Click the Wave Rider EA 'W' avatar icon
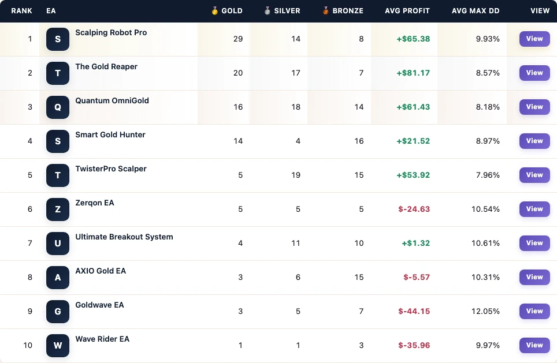The width and height of the screenshot is (557, 363). coord(58,346)
